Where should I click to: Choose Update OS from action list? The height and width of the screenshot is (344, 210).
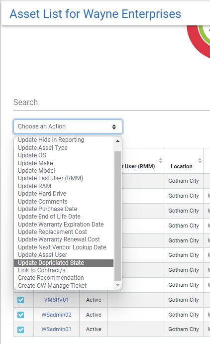[x=64, y=155]
